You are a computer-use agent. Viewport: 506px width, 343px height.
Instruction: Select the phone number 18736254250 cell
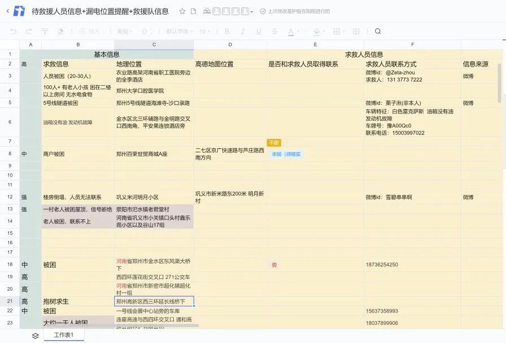coord(412,265)
